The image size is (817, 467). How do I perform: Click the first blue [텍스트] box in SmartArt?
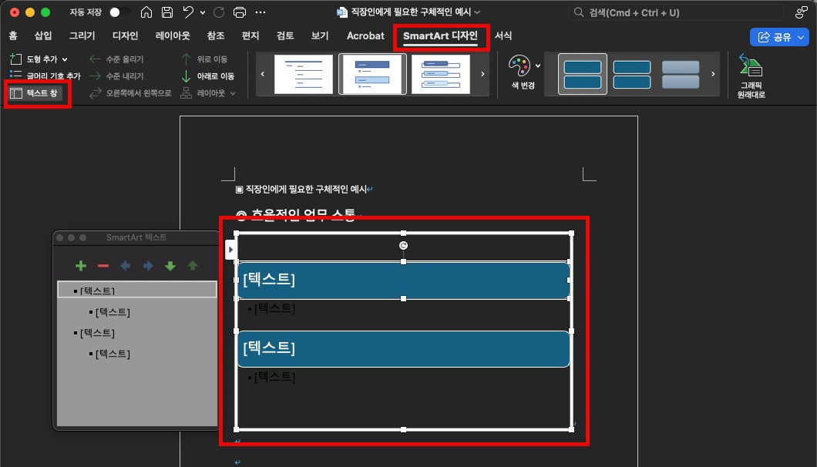[403, 281]
